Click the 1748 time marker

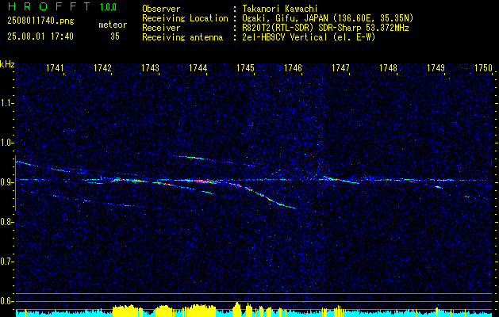pos(388,68)
